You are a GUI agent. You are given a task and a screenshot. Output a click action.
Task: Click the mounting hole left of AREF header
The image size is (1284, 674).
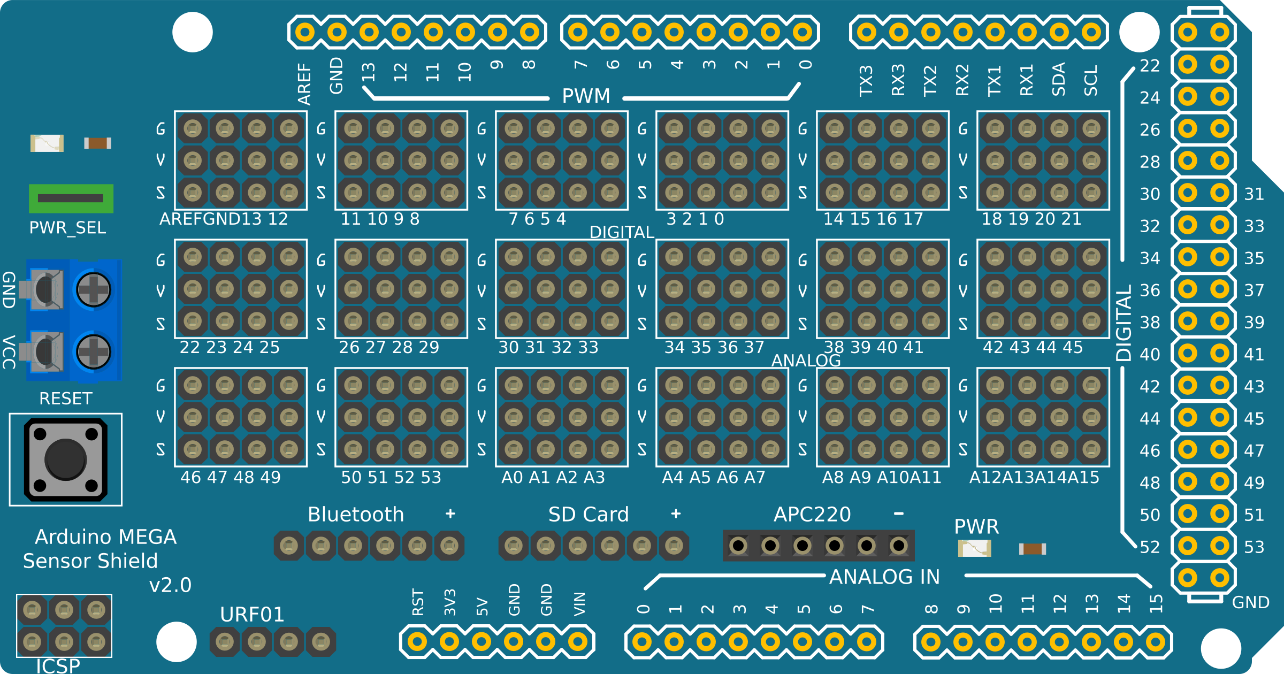click(193, 32)
